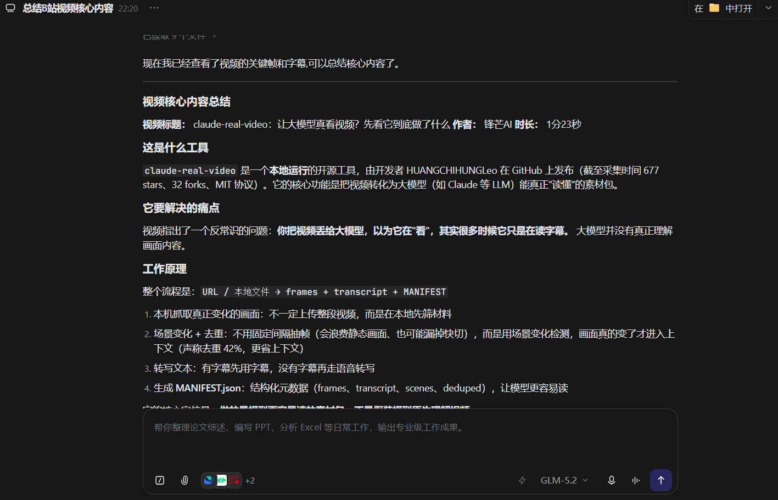The height and width of the screenshot is (500, 778).
Task: Click the audio waveform voice mode icon
Action: click(636, 480)
